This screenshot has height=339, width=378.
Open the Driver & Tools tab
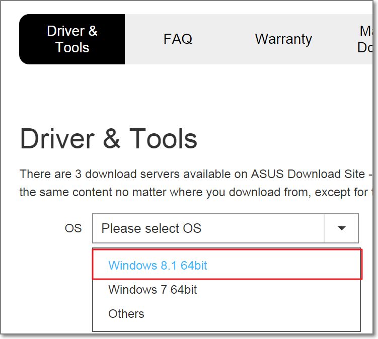click(72, 39)
